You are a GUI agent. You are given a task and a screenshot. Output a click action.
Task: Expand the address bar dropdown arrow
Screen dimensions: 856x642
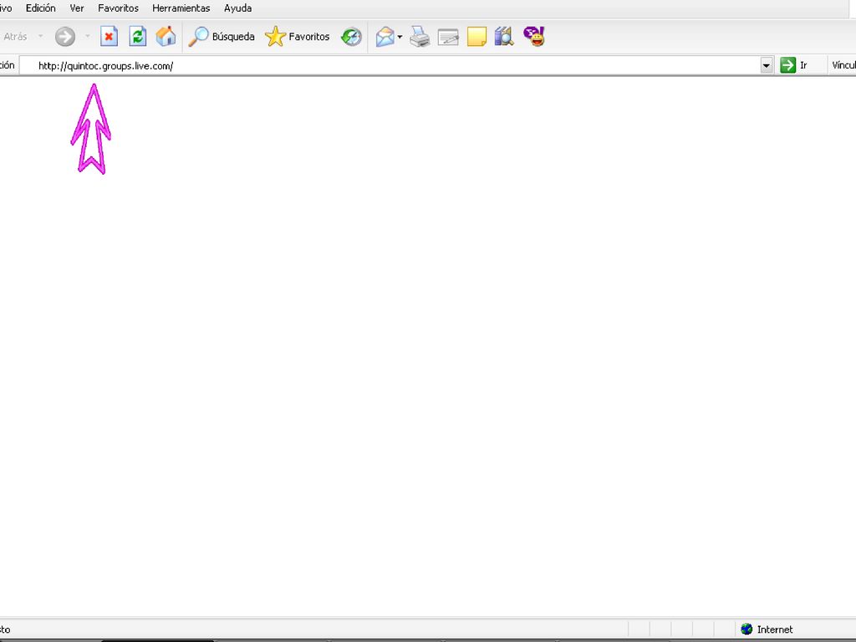click(767, 65)
